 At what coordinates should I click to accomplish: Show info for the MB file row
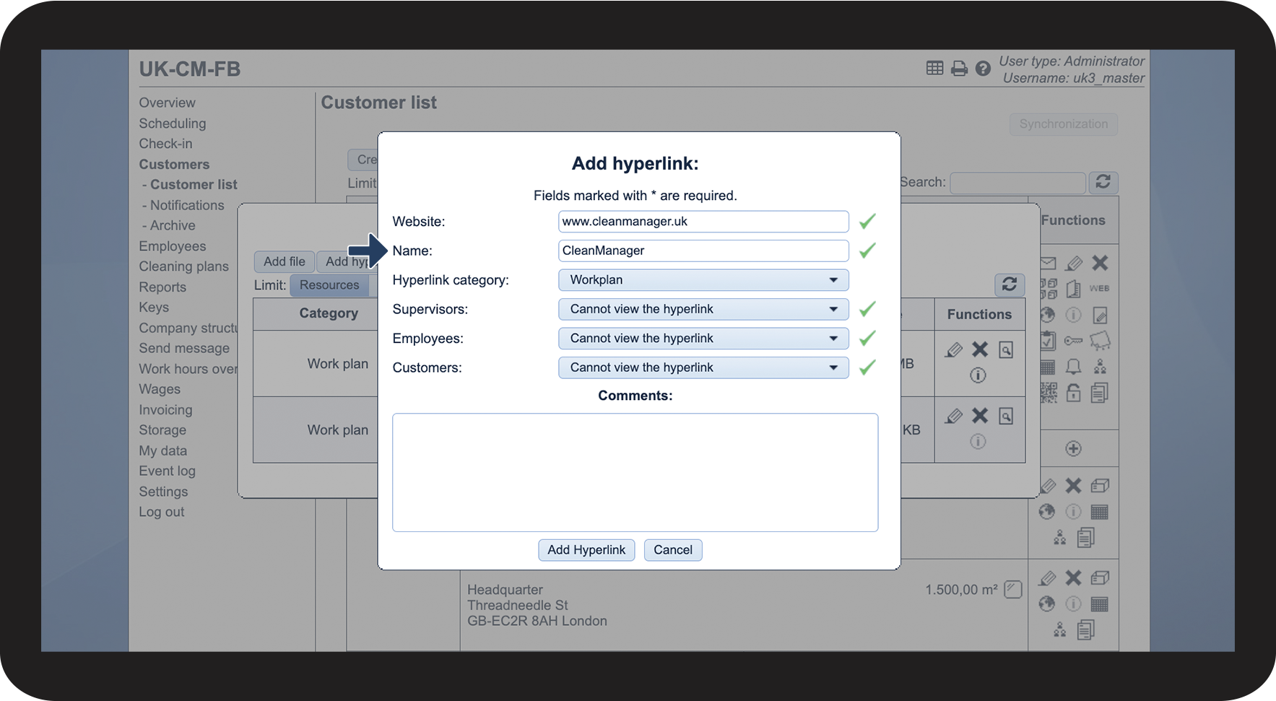[978, 375]
